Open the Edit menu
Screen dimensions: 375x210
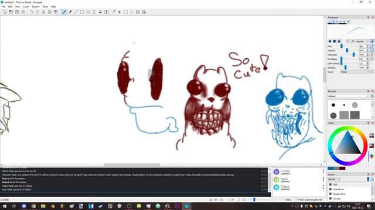10,6
